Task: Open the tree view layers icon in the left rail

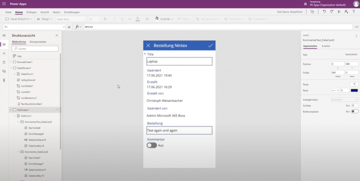Action: tap(4, 44)
